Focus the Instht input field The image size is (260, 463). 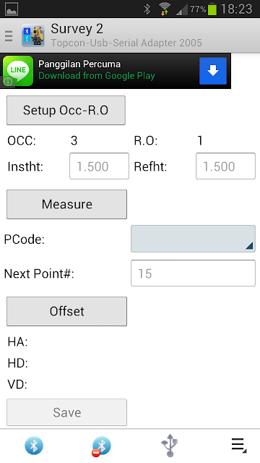(x=99, y=166)
